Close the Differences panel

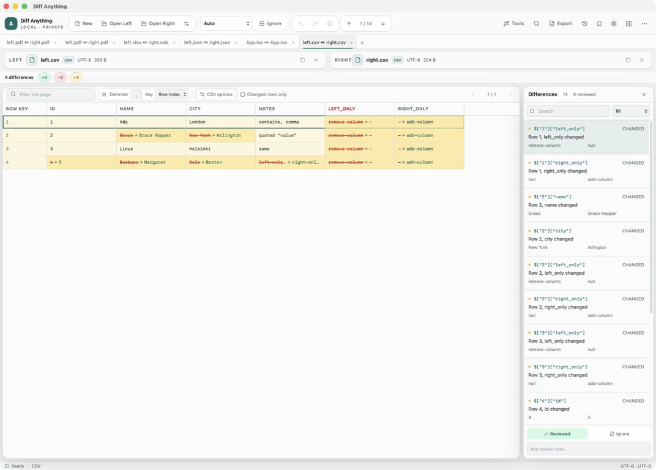click(644, 95)
